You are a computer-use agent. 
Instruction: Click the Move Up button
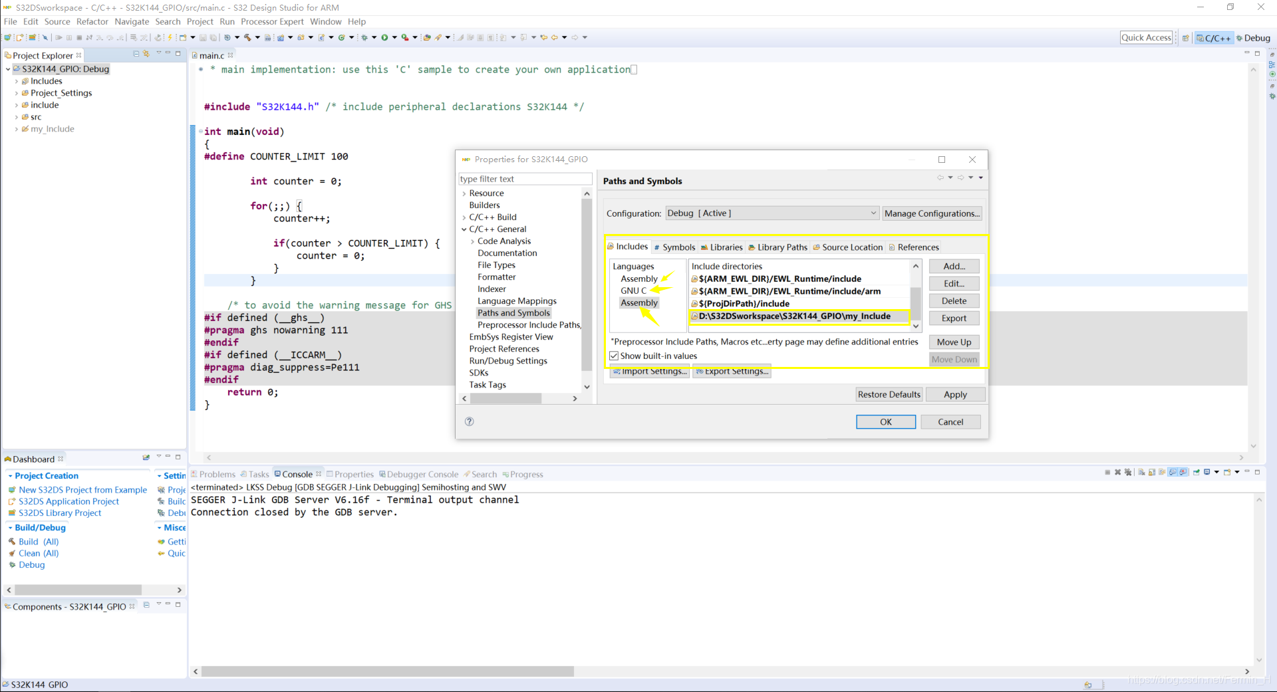pyautogui.click(x=954, y=342)
